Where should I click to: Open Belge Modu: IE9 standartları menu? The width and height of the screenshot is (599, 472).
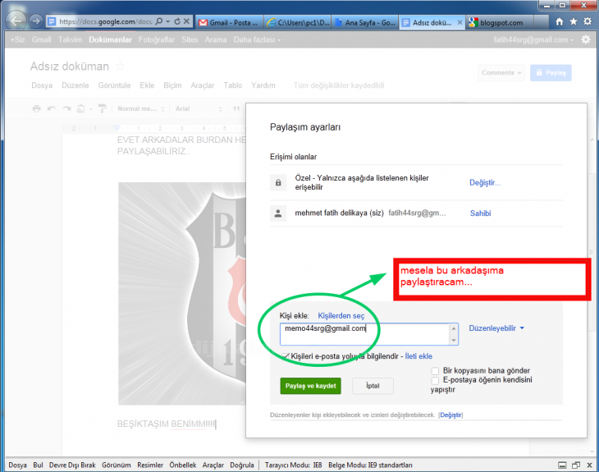(x=370, y=465)
